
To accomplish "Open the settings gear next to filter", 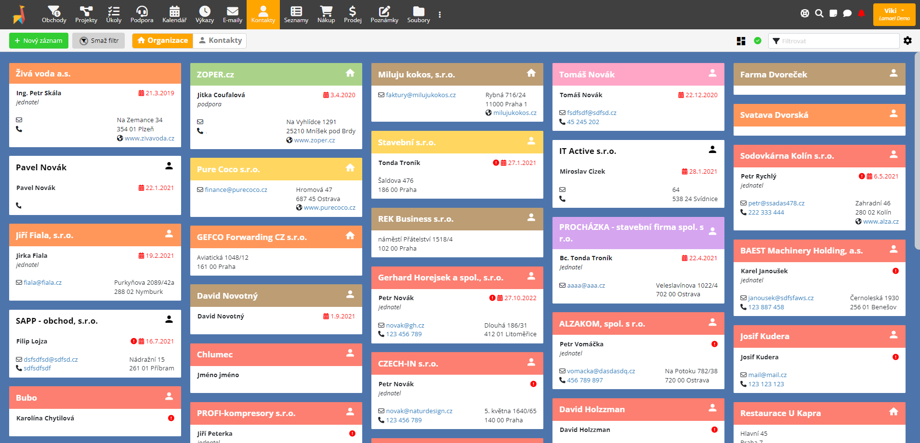I will (907, 41).
